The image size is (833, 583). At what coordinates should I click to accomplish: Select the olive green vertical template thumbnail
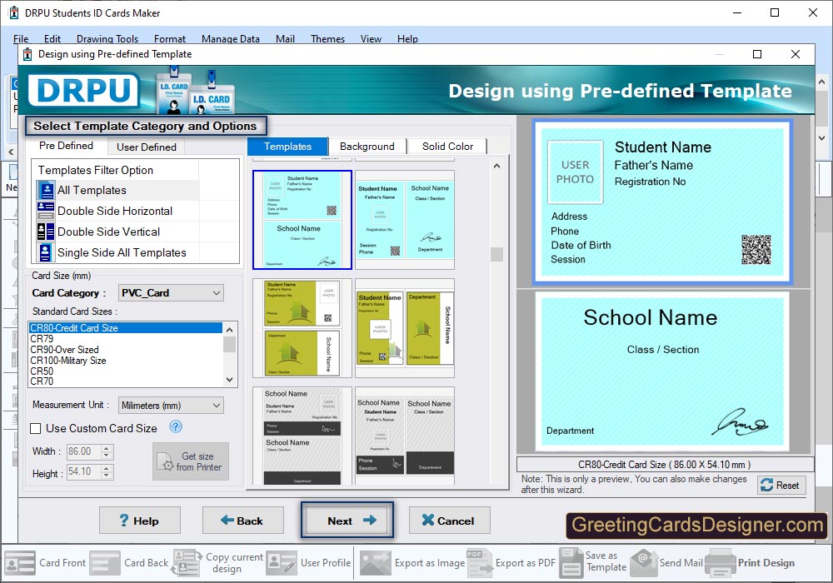coord(405,328)
